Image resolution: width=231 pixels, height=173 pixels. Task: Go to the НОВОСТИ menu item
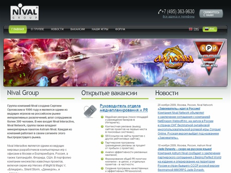pos(57,29)
